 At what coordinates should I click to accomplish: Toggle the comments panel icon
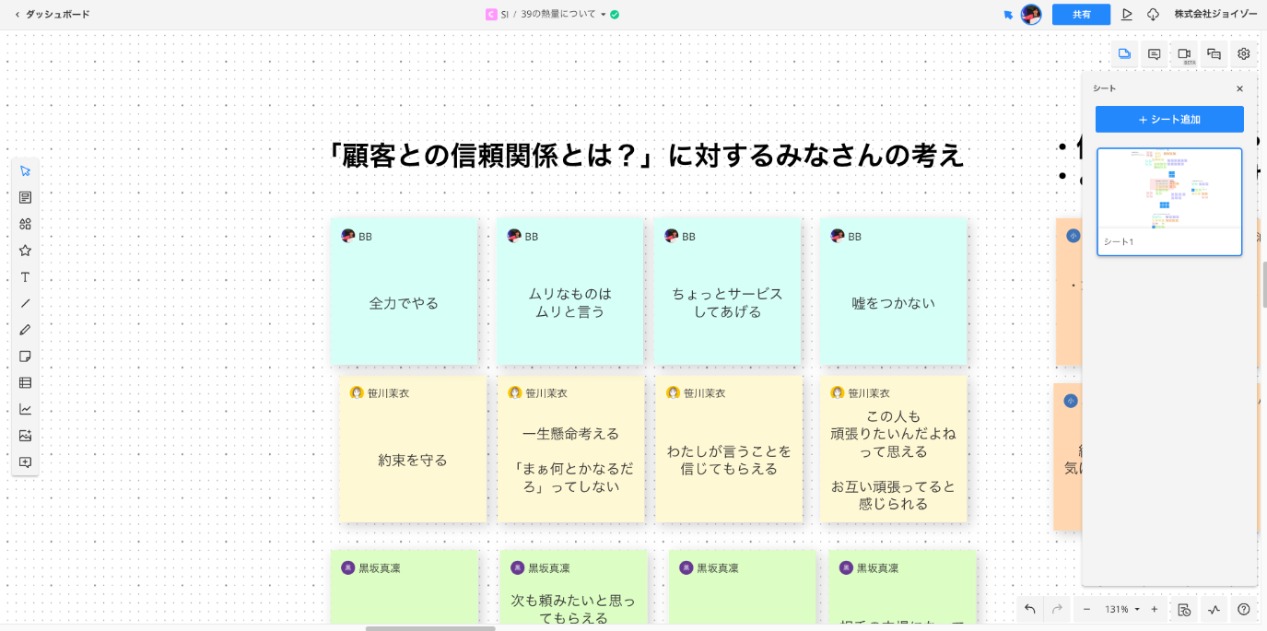[x=1154, y=54]
